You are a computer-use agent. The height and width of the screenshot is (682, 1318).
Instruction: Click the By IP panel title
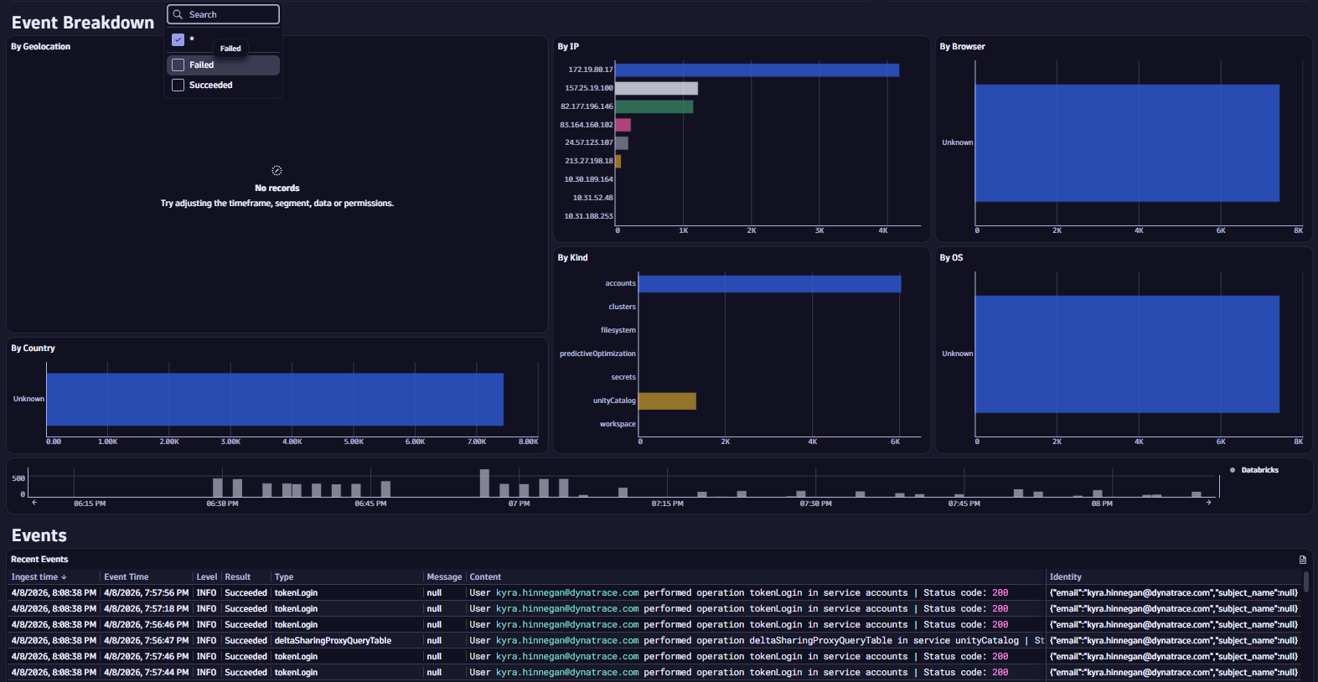(568, 47)
